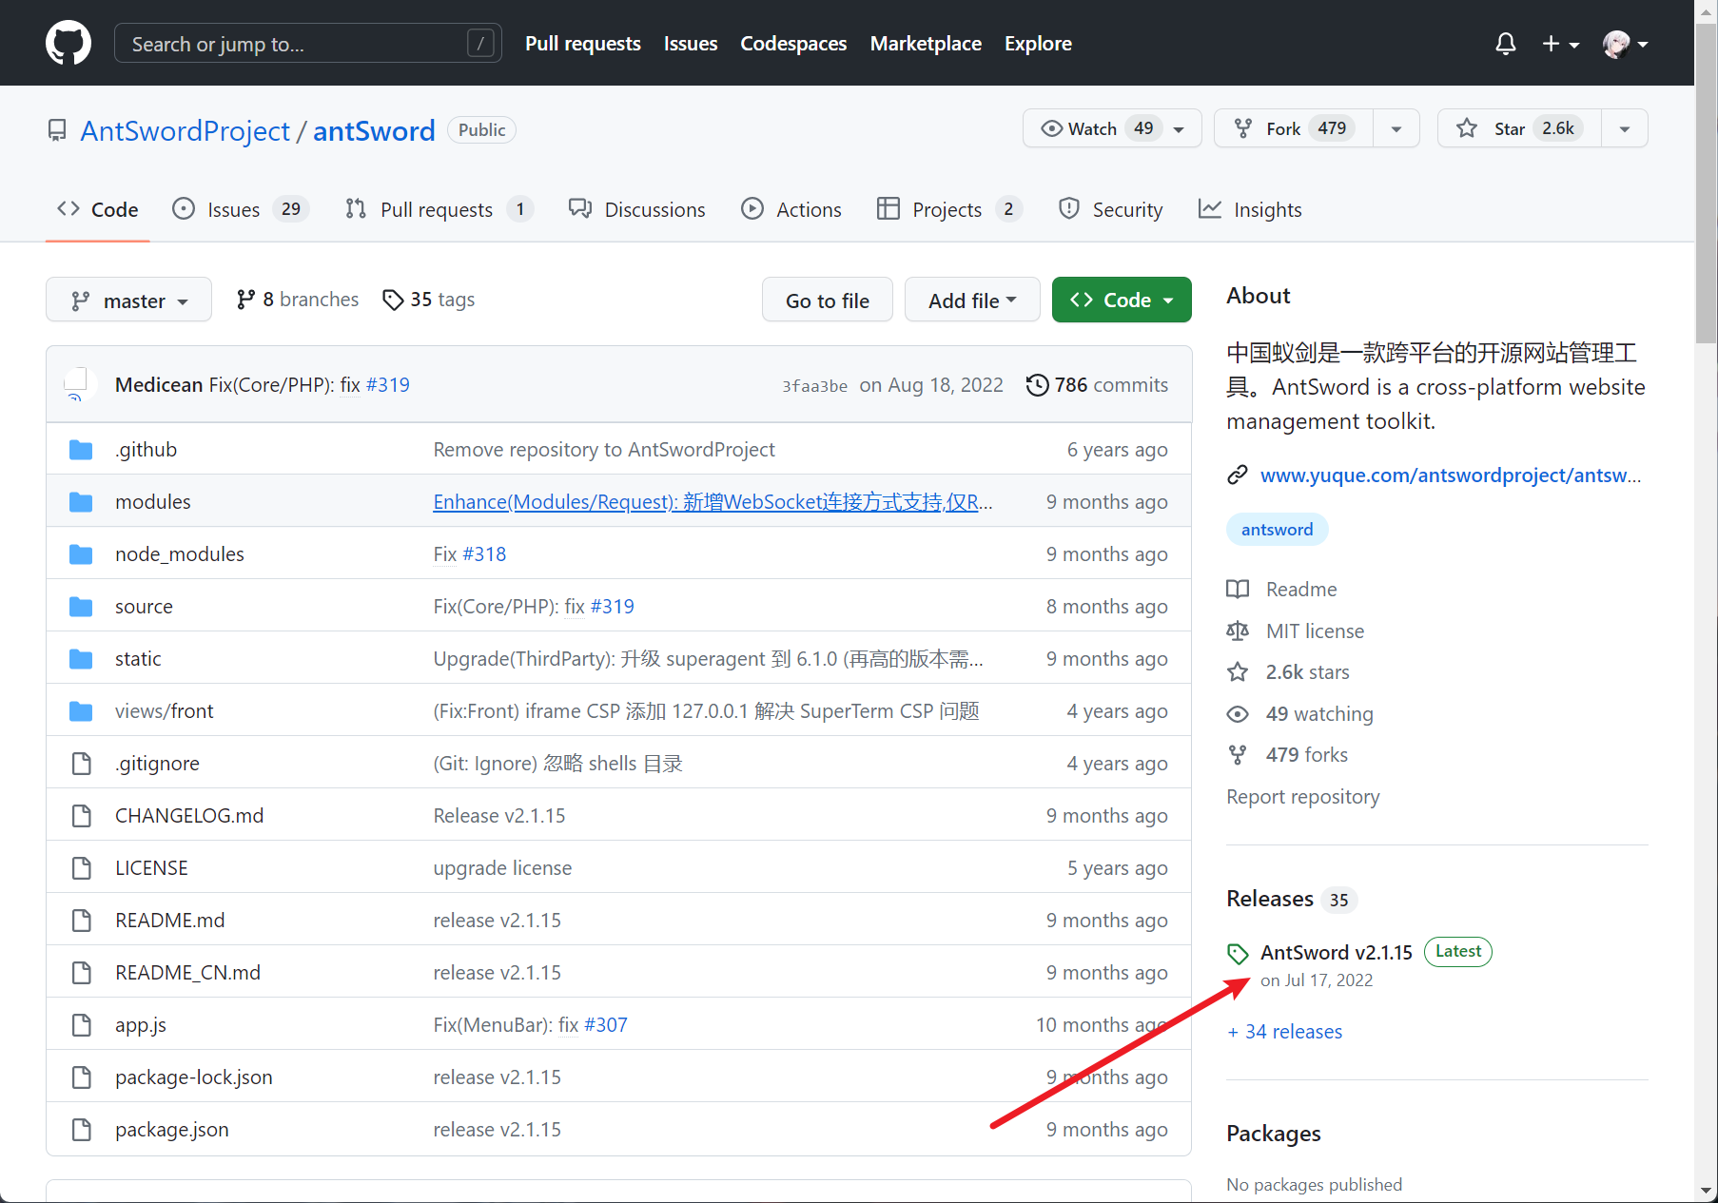The image size is (1718, 1203).
Task: Open the star lists dropdown arrow
Action: 1625,128
